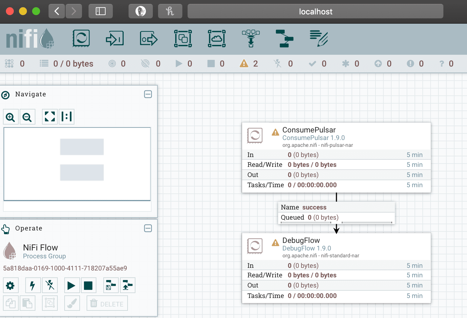The height and width of the screenshot is (318, 467).
Task: Click the sync failure question mark status
Action: click(x=447, y=64)
